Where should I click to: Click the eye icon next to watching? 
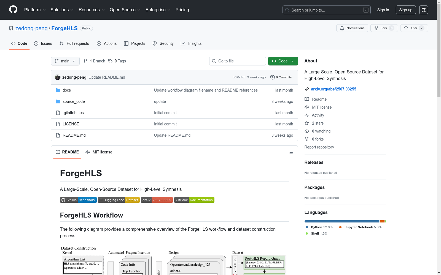(x=307, y=131)
